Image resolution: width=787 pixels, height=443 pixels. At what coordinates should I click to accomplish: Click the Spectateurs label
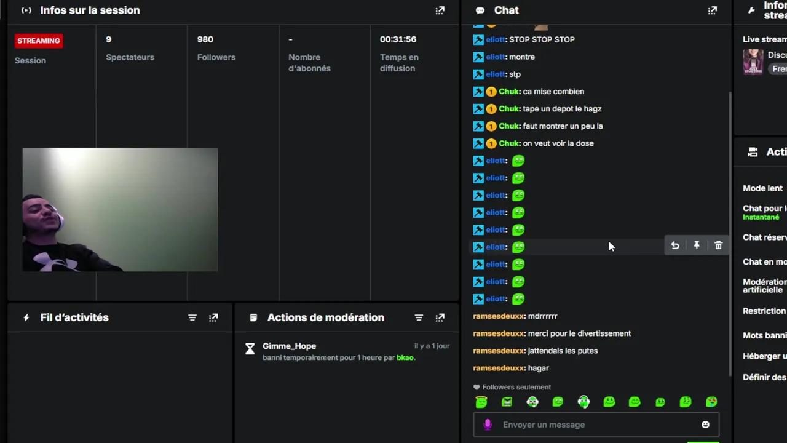pos(130,57)
